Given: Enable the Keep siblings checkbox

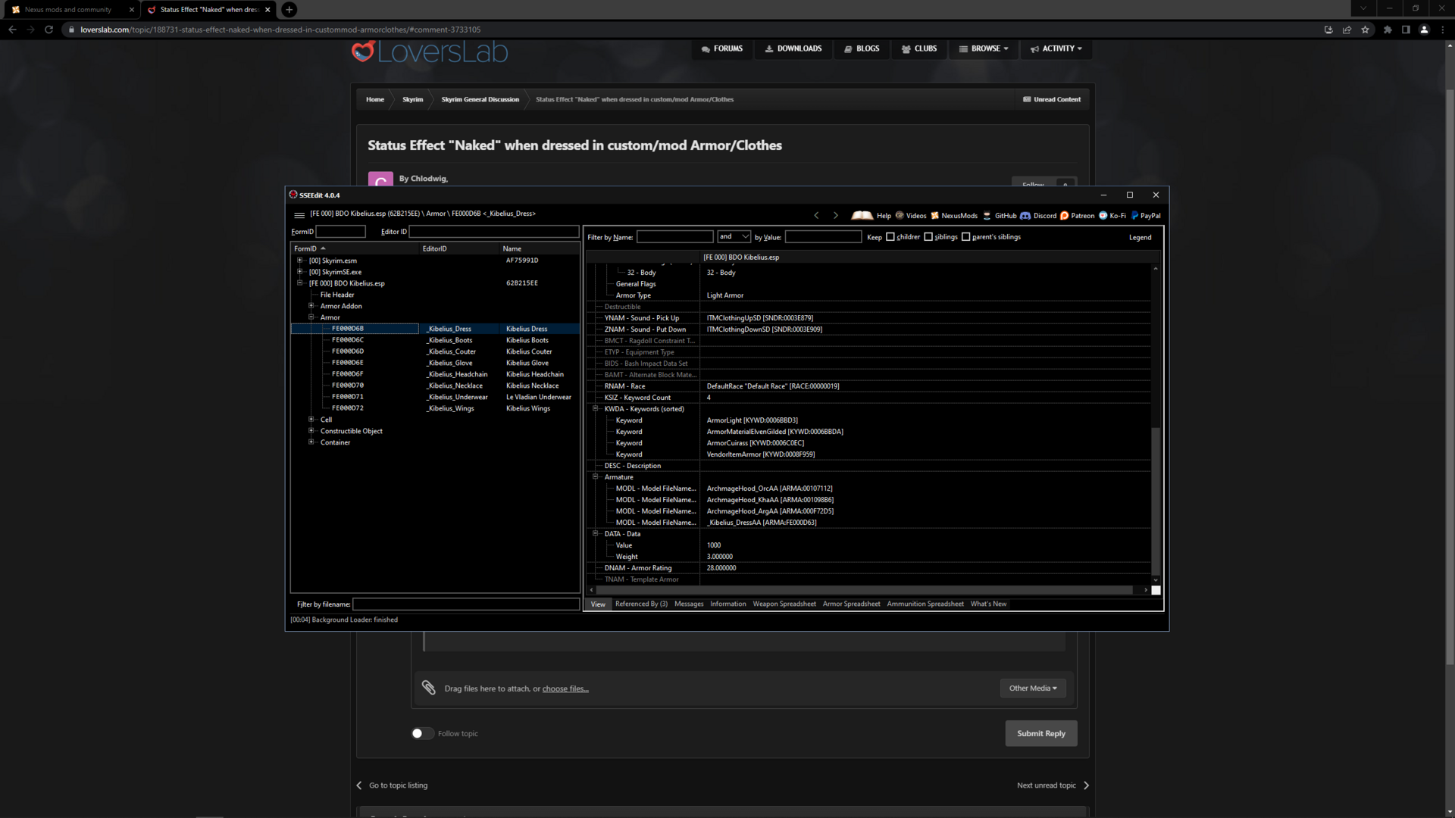Looking at the screenshot, I should pyautogui.click(x=928, y=237).
